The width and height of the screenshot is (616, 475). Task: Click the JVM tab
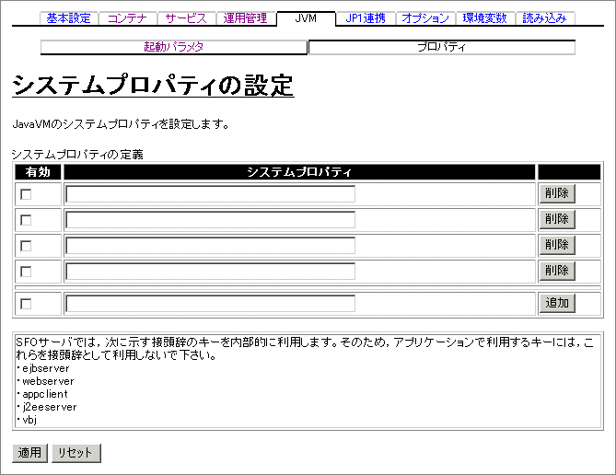pos(306,18)
